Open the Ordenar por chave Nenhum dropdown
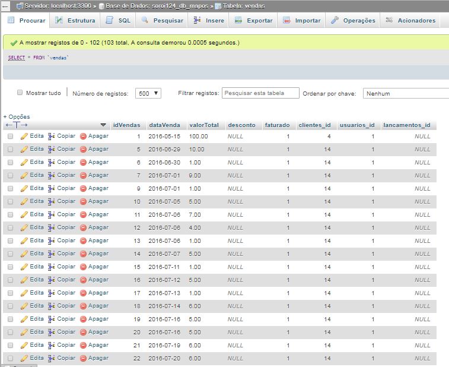This screenshot has height=367, width=449. (406, 93)
